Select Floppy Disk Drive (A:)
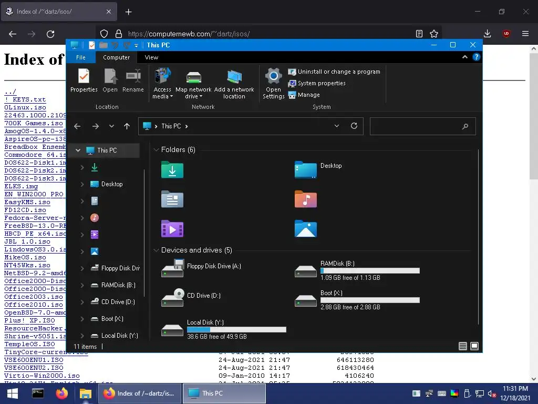Screen dimensions: 538x404 (x=201, y=268)
